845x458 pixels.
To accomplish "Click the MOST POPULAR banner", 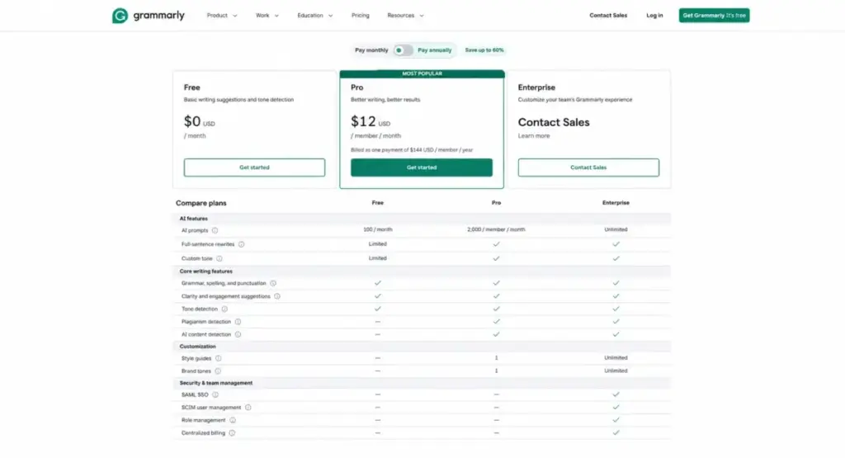I will coord(422,73).
